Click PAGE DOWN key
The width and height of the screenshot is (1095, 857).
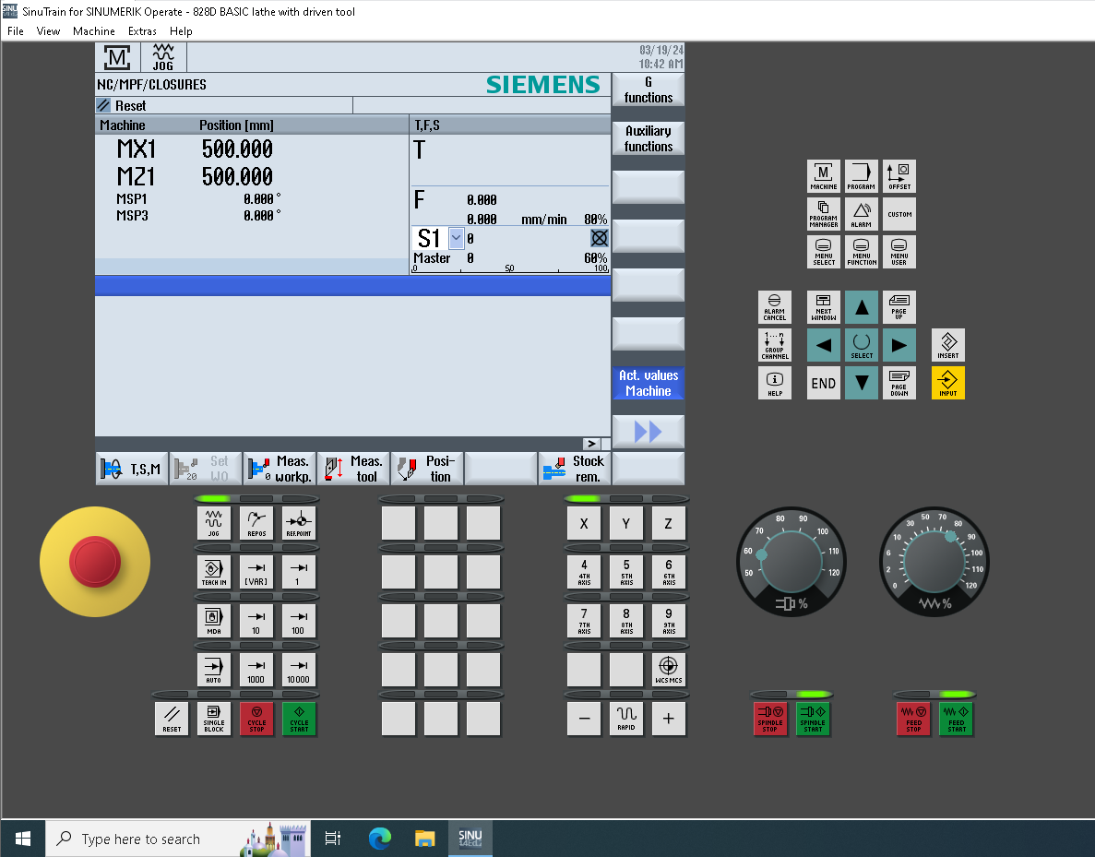899,383
